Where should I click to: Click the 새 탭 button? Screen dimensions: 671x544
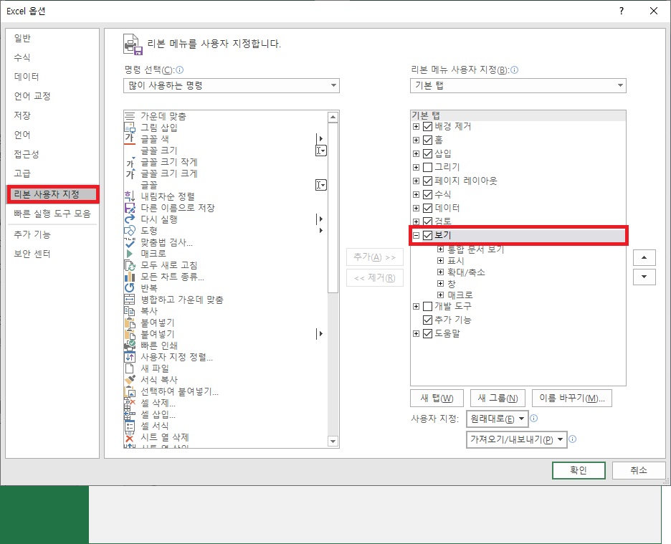(437, 398)
